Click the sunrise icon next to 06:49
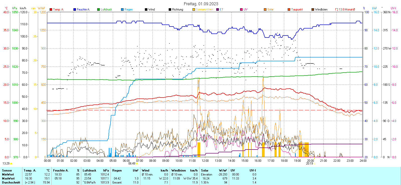Screen dimensions: 401x185 tap(137, 164)
